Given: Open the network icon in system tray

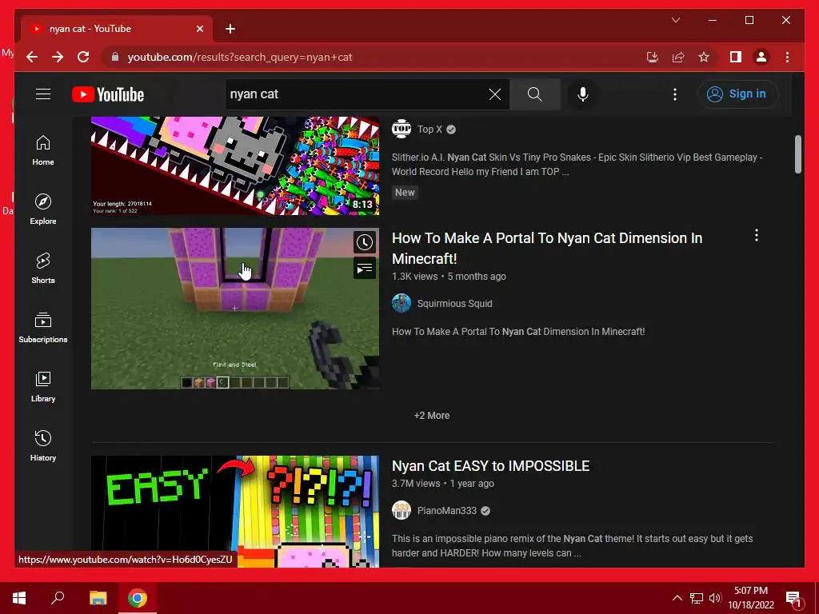Looking at the screenshot, I should 697,598.
